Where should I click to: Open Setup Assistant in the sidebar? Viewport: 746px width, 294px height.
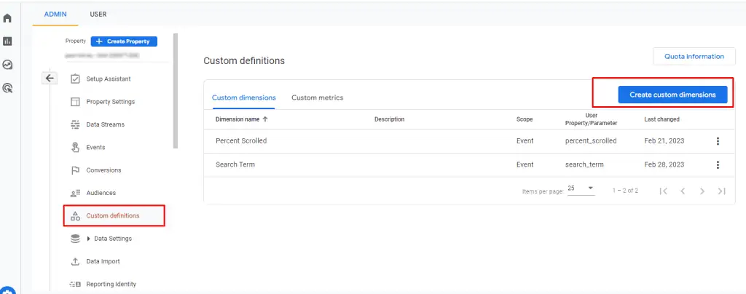tap(109, 79)
